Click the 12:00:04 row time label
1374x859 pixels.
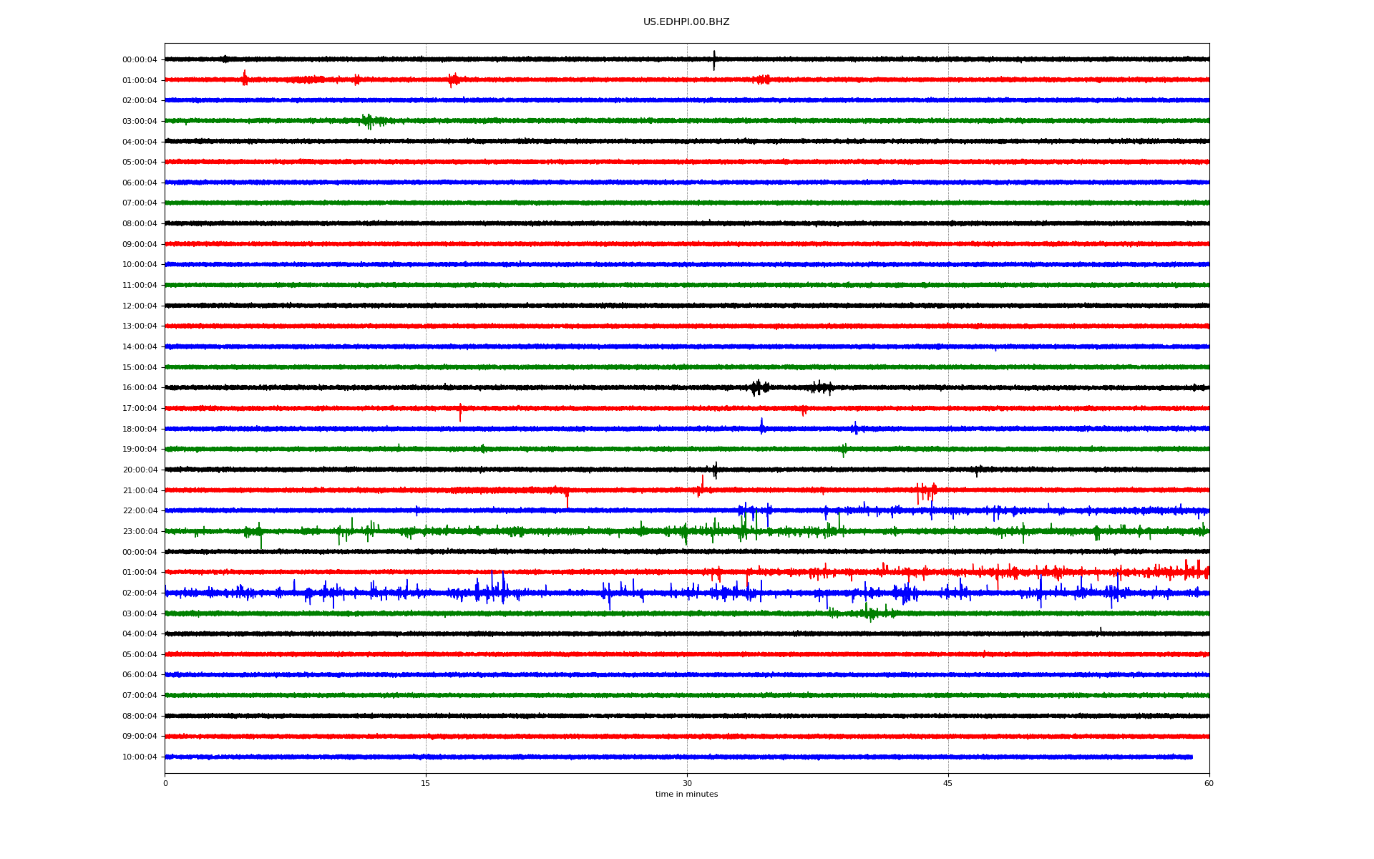[140, 306]
